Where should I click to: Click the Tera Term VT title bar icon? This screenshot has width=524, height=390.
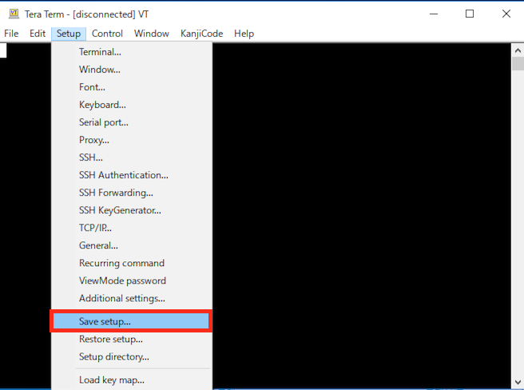pyautogui.click(x=13, y=14)
